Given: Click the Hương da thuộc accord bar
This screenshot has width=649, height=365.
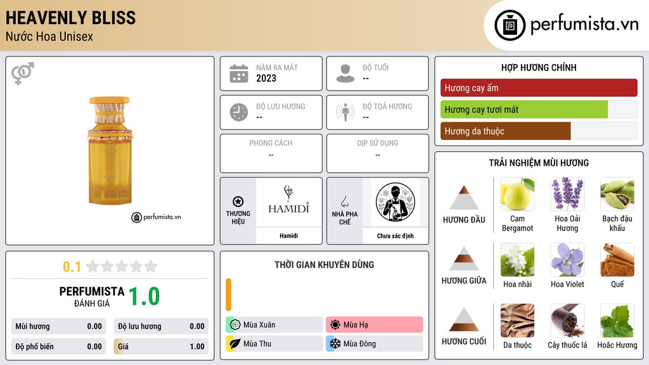Looking at the screenshot, I should tap(539, 131).
